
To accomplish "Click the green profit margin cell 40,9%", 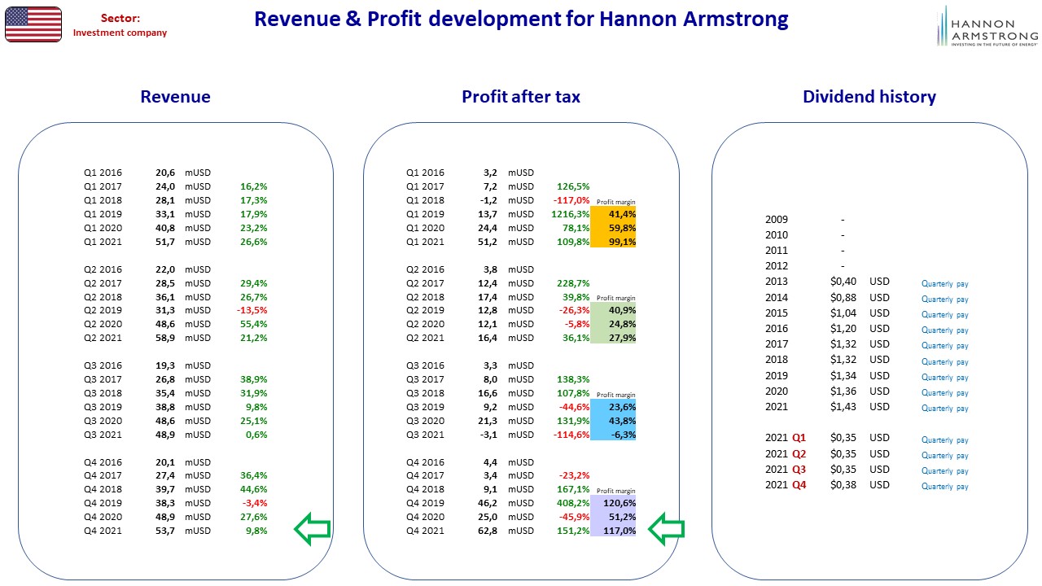I will pos(613,311).
